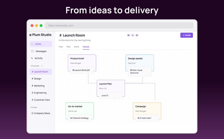
Task: Add a channel with the plus icon
Action: [x=42, y=66]
